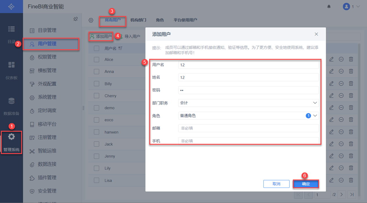367x203 pixels.
Task: Edit user hanwen with pencil icon
Action: pyautogui.click(x=332, y=132)
